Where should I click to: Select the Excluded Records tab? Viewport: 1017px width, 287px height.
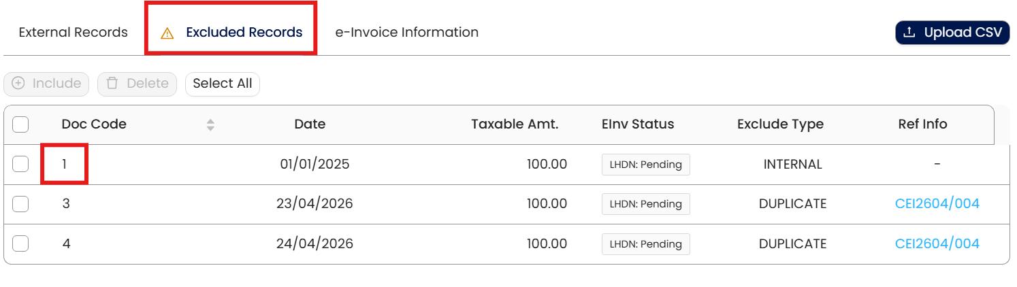click(x=244, y=32)
